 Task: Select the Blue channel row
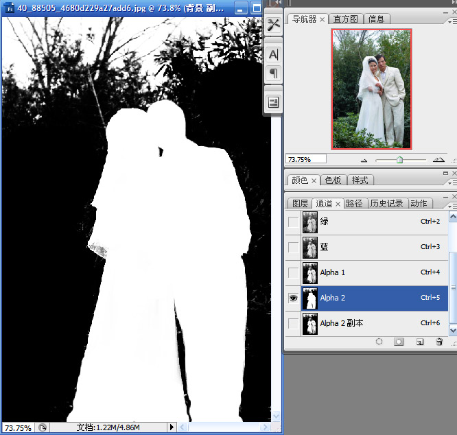[366, 248]
